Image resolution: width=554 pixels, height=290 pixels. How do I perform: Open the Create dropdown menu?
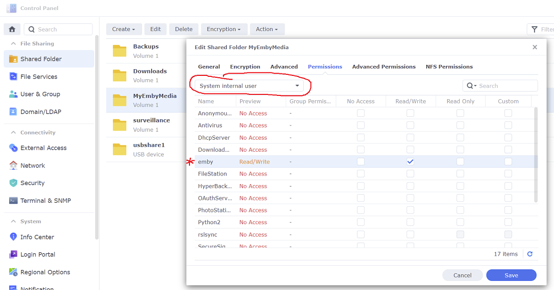(123, 29)
